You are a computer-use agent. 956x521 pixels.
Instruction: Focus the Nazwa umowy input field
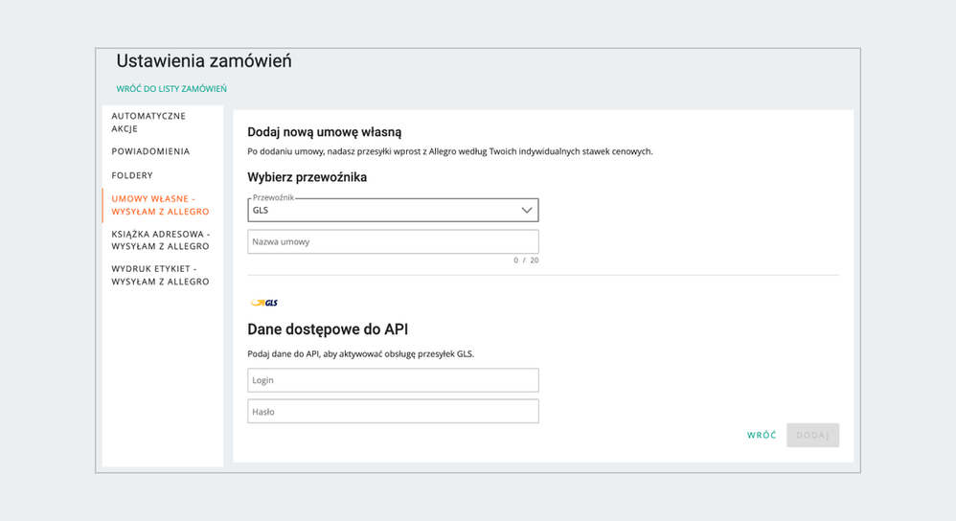[x=393, y=241]
